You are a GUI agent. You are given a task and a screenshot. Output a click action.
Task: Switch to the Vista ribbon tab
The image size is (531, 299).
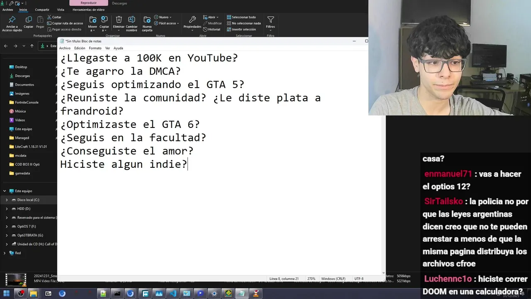61,10
